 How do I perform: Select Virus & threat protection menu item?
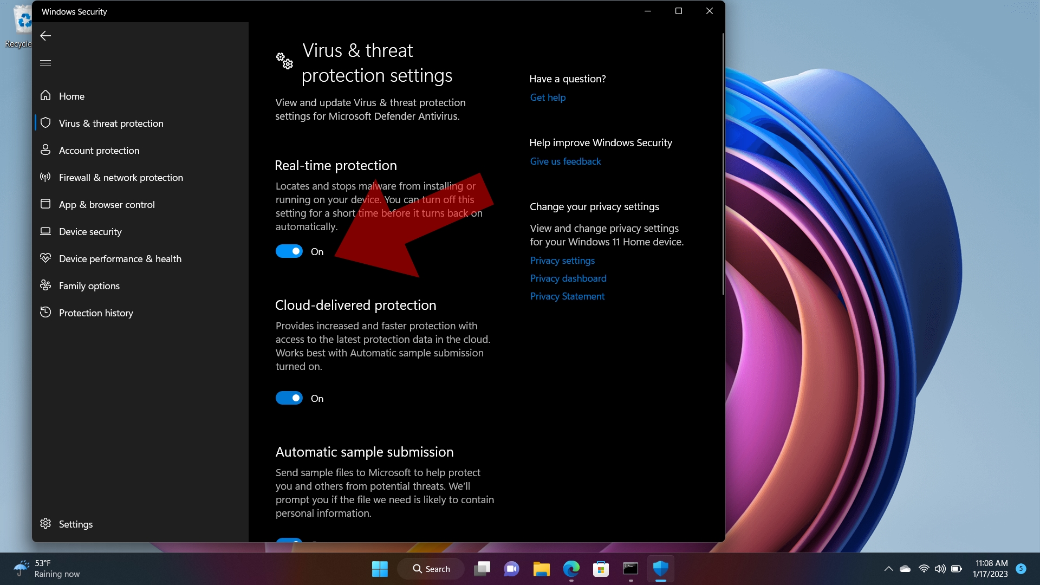tap(110, 123)
